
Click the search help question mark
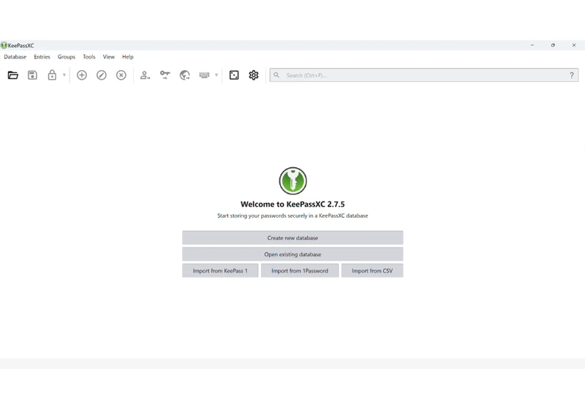572,75
